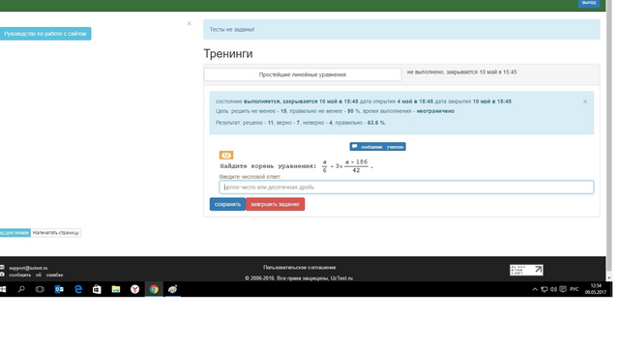Open the volume tray icon
Image resolution: width=619 pixels, height=348 pixels.
point(553,290)
